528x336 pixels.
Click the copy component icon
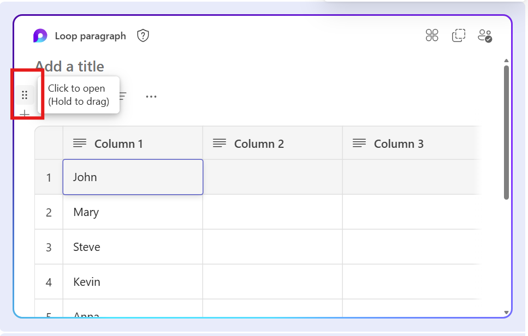[x=458, y=35]
